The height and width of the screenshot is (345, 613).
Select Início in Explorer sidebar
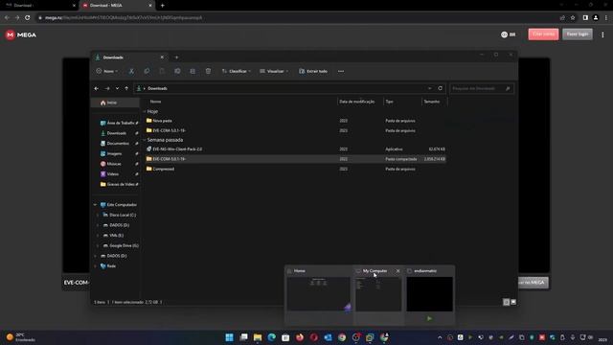coord(115,103)
